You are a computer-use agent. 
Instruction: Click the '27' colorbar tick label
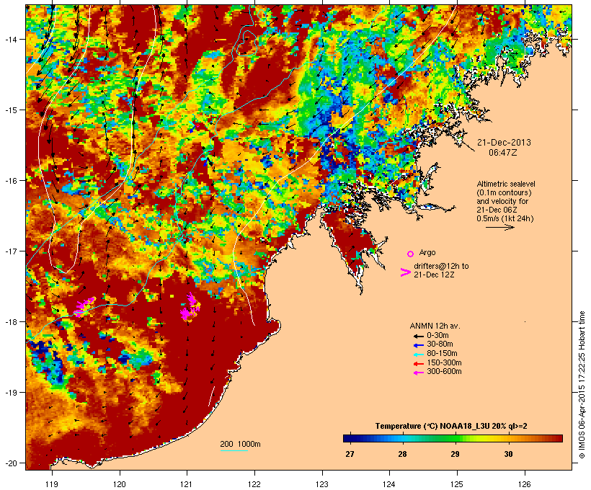[350, 454]
